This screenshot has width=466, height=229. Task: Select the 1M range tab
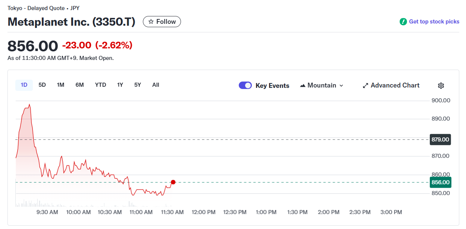60,85
